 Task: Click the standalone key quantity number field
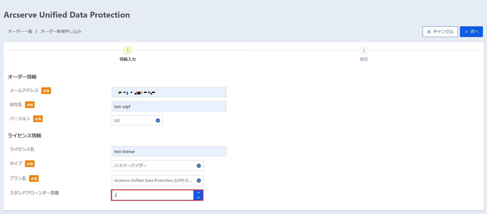coord(153,195)
